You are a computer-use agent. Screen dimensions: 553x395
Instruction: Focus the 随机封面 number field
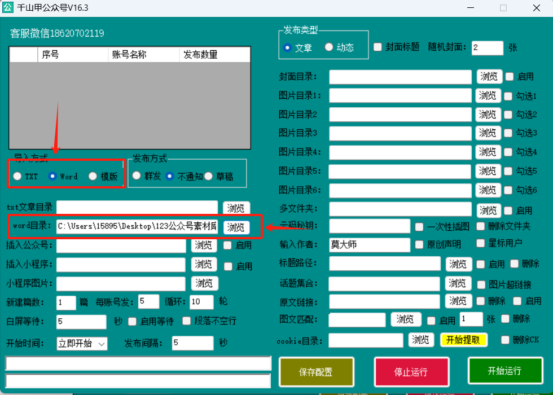pos(488,47)
